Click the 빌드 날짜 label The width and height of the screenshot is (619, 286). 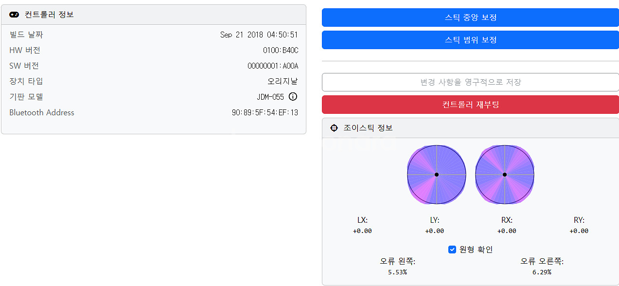[x=26, y=35]
